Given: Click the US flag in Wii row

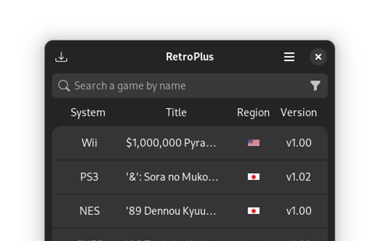Looking at the screenshot, I should [253, 143].
